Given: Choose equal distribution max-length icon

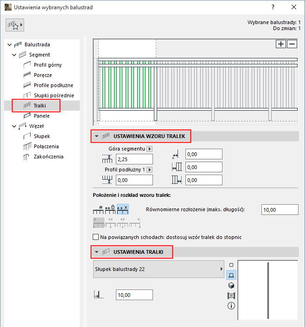Looking at the screenshot, I should point(122,209).
